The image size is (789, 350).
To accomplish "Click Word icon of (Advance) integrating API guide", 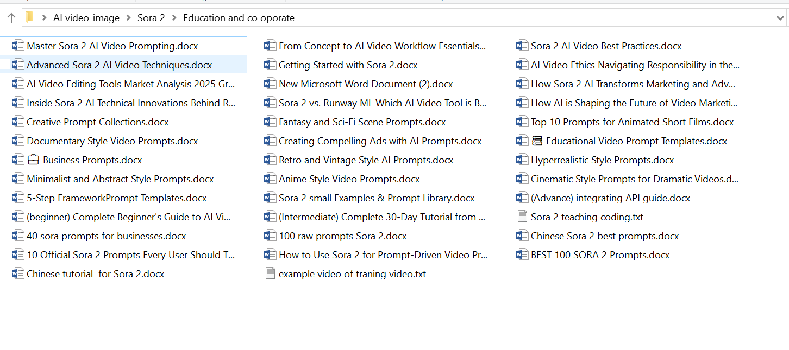I will pyautogui.click(x=522, y=198).
